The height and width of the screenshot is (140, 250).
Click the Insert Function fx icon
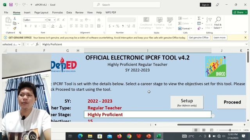coord(37,44)
